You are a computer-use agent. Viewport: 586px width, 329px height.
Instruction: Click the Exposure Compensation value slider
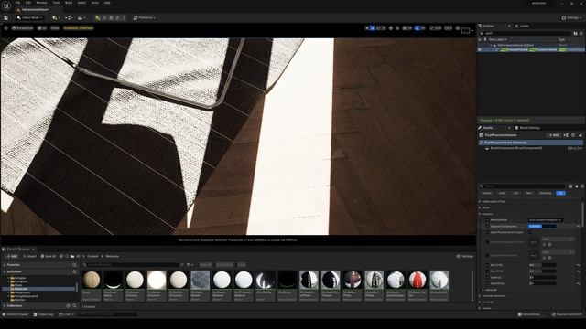tap(542, 226)
